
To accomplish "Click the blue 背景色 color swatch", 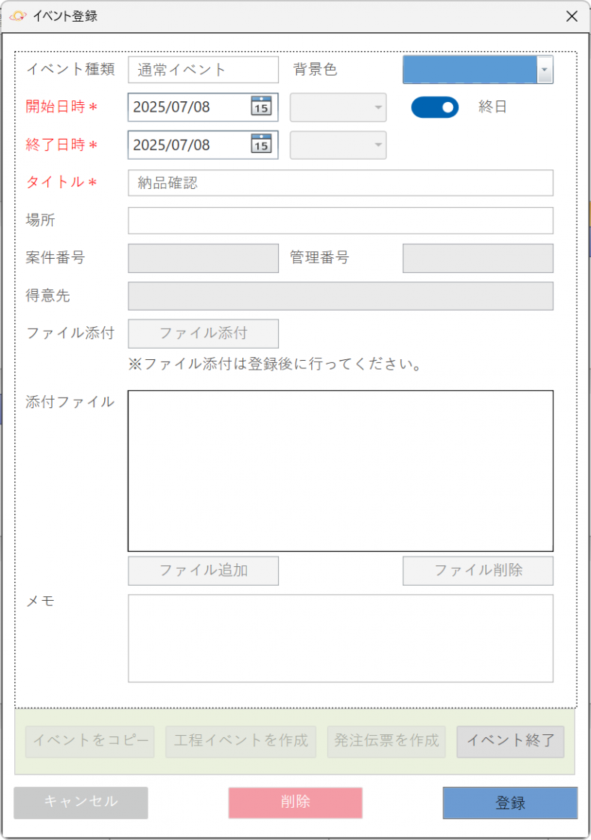I will click(469, 70).
